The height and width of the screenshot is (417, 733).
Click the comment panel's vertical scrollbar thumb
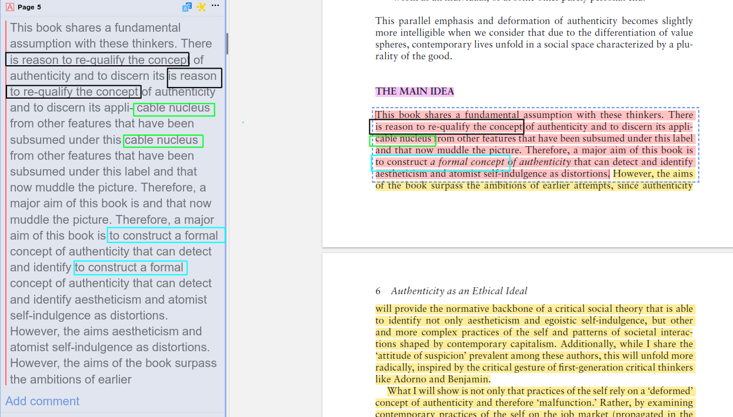click(x=227, y=43)
